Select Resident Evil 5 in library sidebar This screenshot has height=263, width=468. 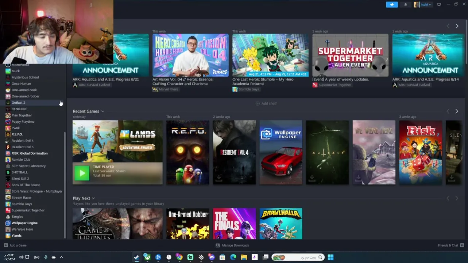(x=22, y=147)
